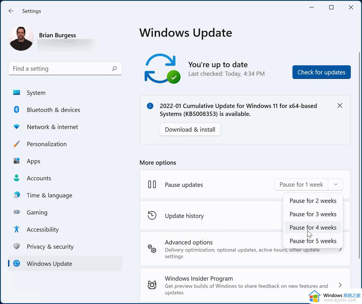Click the Network wifi icon

[17, 127]
